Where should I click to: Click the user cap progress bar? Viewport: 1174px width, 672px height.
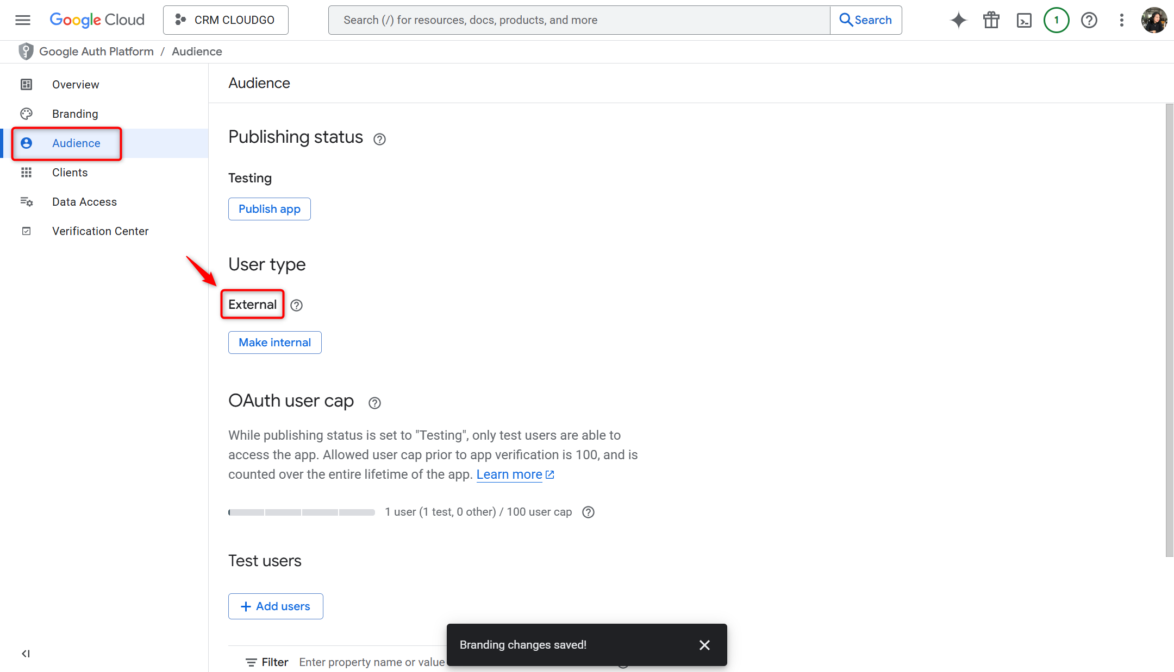coord(301,512)
